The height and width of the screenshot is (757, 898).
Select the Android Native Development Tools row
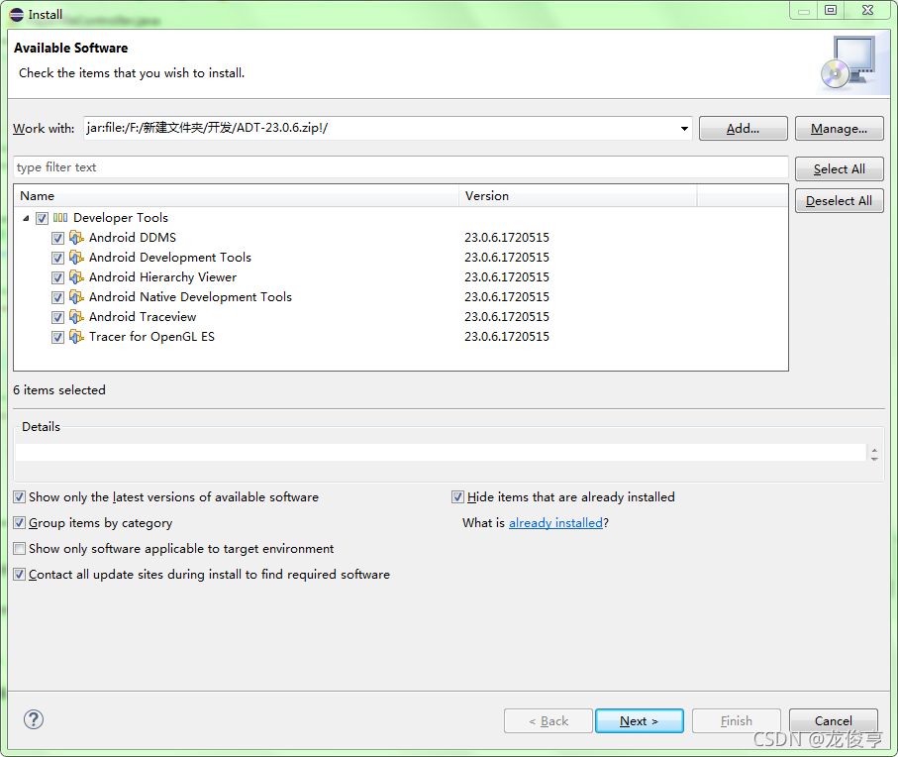pyautogui.click(x=190, y=297)
